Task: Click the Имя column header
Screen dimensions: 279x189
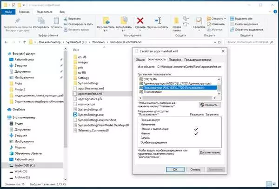Action: pyautogui.click(x=76, y=50)
